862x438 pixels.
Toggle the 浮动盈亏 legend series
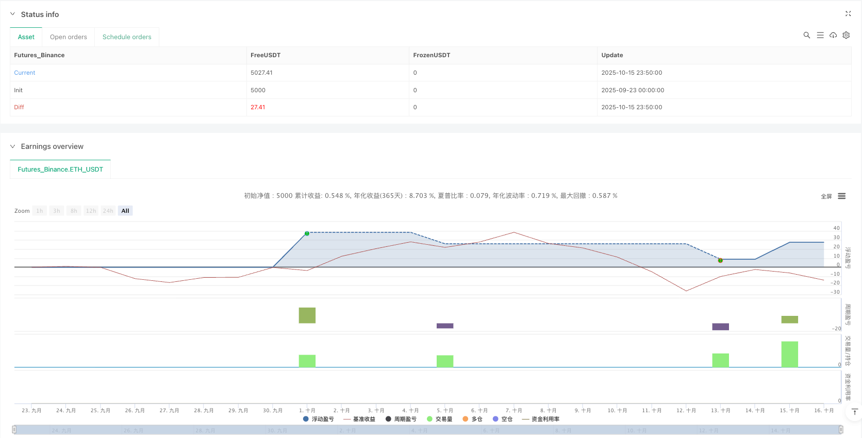click(x=319, y=419)
